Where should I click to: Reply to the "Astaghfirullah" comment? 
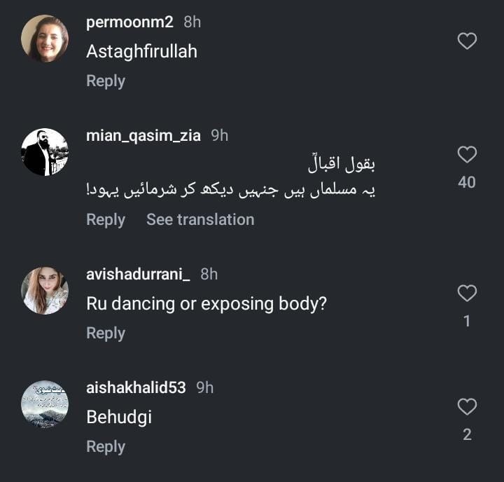tap(106, 81)
